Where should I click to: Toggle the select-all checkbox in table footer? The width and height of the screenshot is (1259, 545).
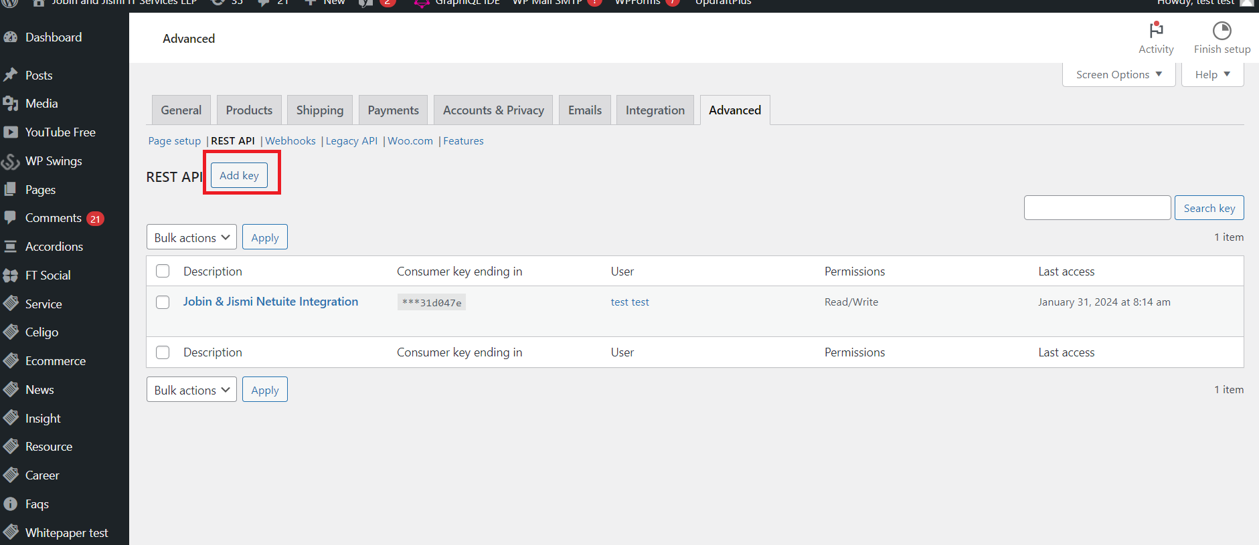(x=163, y=352)
